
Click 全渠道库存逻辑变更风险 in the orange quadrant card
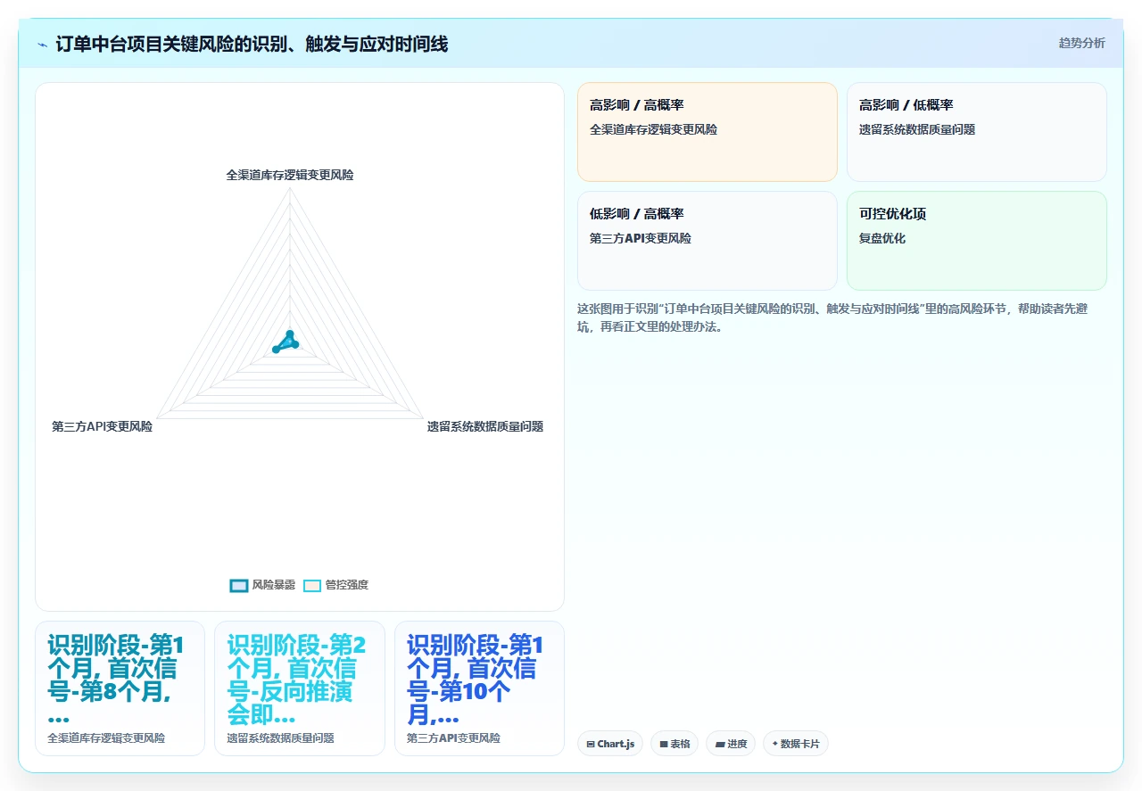coord(653,129)
